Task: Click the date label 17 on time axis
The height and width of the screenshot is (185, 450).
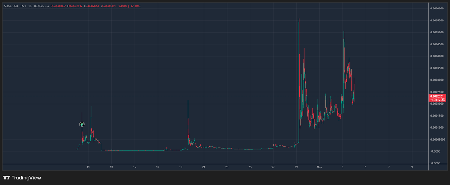Action: [x=157, y=167]
